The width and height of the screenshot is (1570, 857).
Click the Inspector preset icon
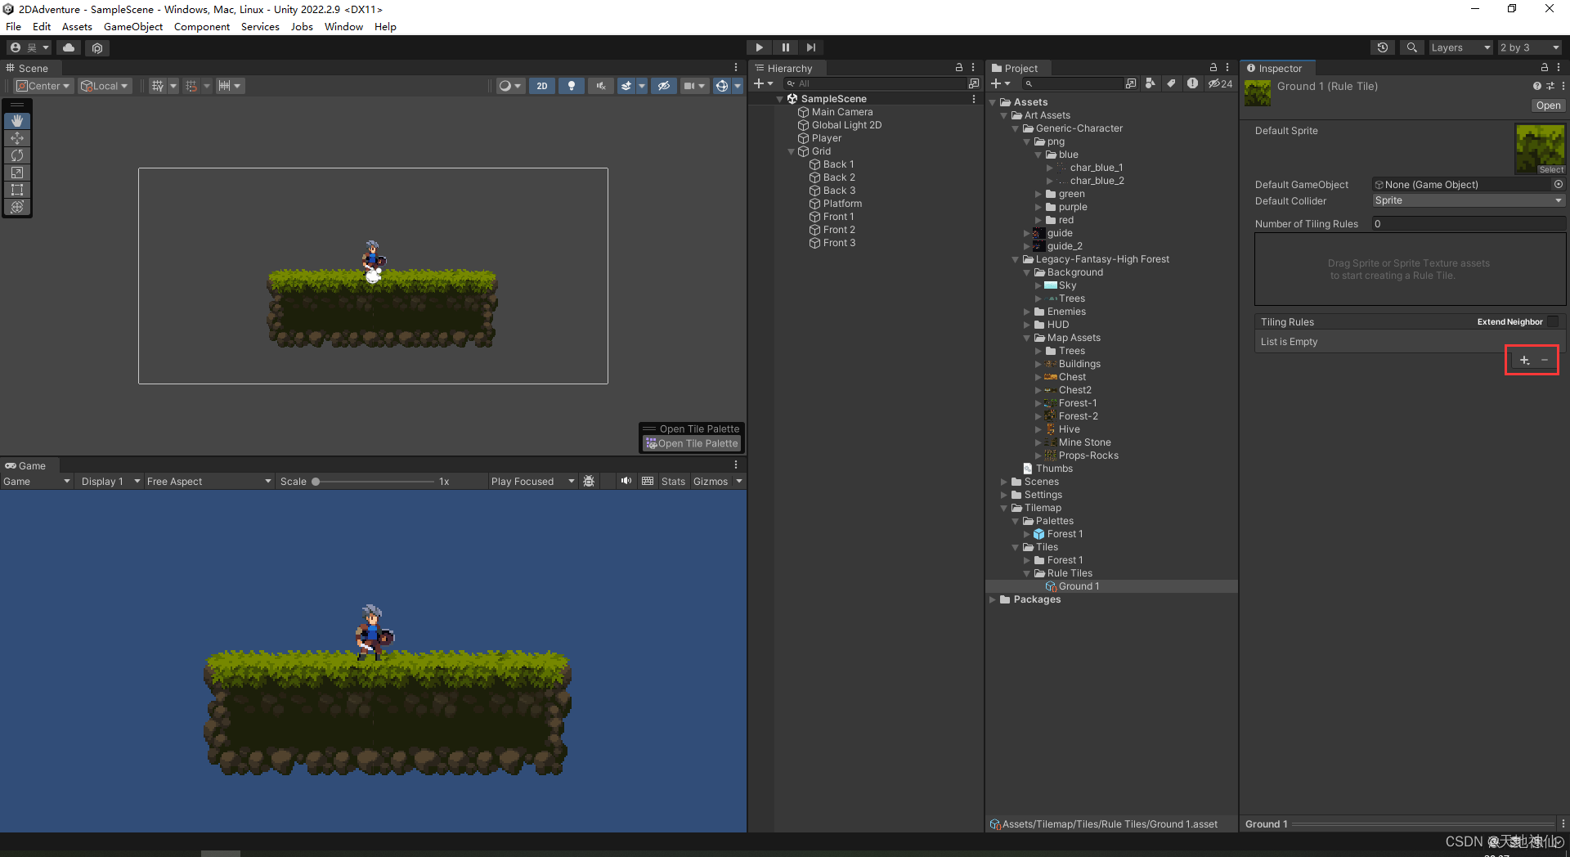click(1550, 86)
